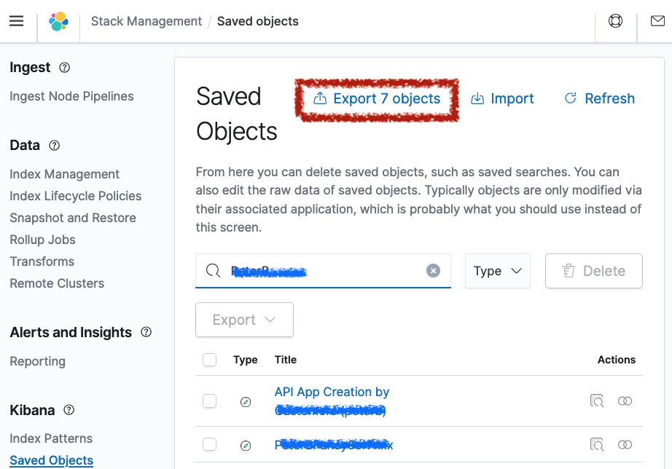Inspect the second saved search object
The width and height of the screenshot is (672, 469).
[597, 444]
